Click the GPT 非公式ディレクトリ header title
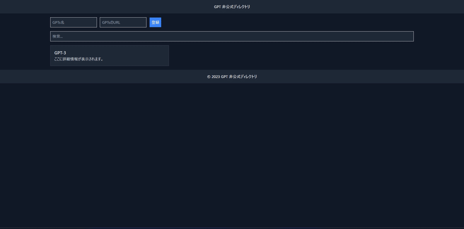464x229 pixels. coord(232,7)
